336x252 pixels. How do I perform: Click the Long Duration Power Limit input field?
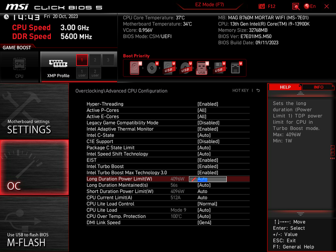[x=208, y=179]
